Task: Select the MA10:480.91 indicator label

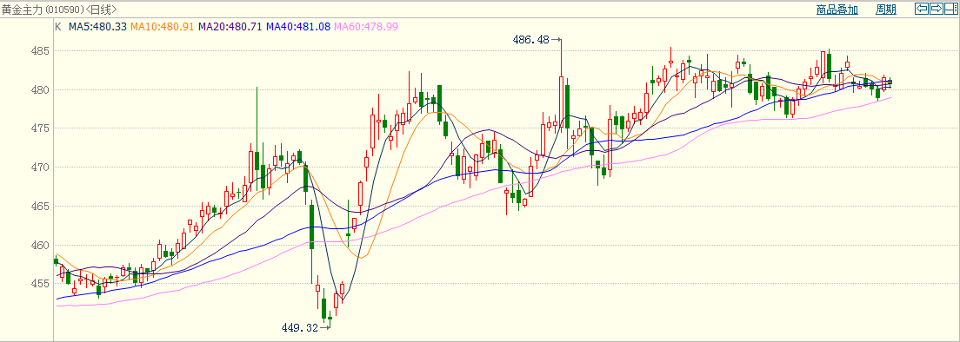Action: tap(163, 27)
